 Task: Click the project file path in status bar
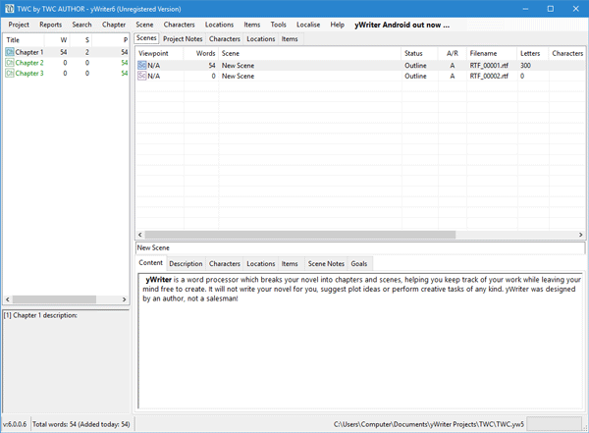(x=429, y=424)
